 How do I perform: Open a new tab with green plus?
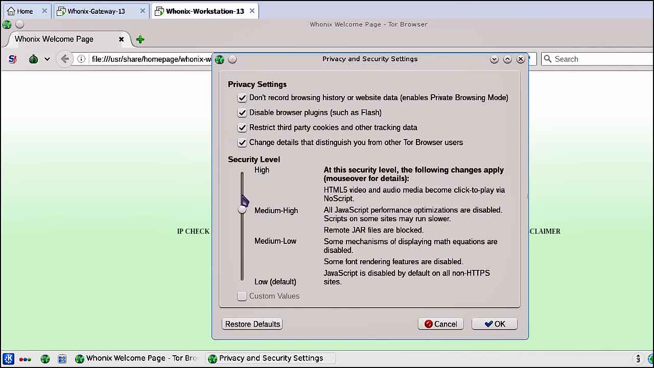140,39
